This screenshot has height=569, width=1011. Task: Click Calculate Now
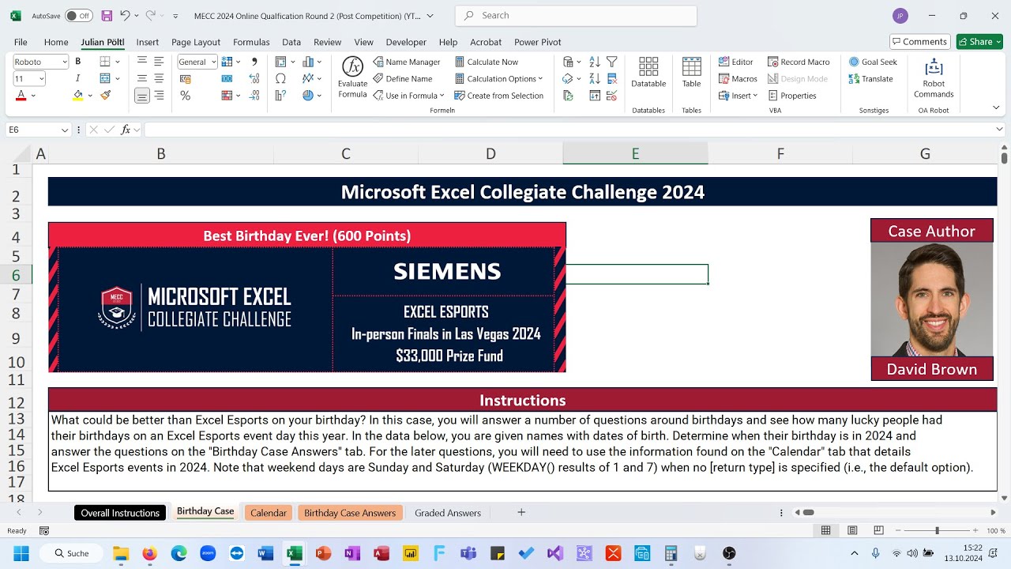click(x=487, y=62)
